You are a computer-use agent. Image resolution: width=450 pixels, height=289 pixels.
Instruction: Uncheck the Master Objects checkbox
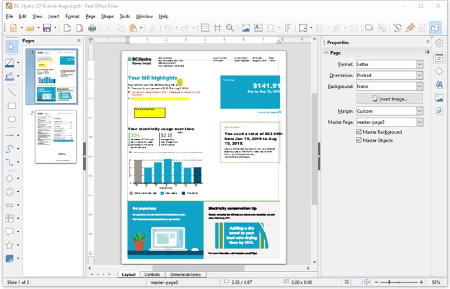coord(358,140)
